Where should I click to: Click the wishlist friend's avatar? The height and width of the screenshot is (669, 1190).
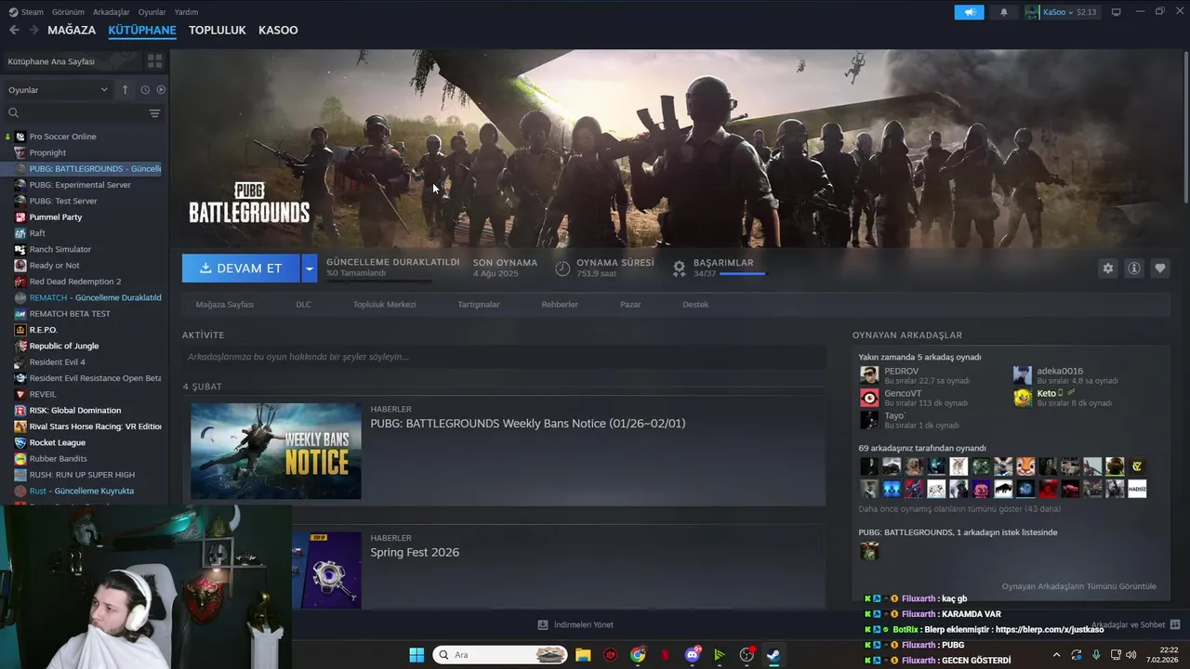869,551
